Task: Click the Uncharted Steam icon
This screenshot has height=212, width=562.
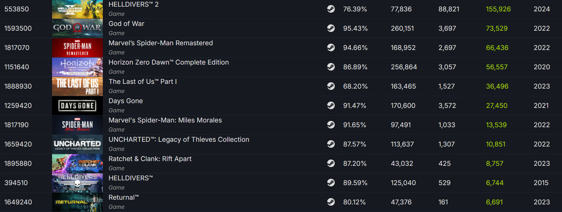Action: coord(331,144)
